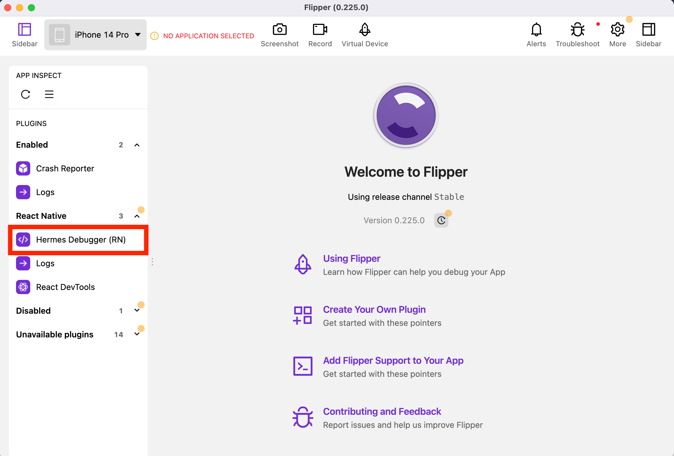The height and width of the screenshot is (456, 674).
Task: Open the Using Flipper link
Action: 352,259
